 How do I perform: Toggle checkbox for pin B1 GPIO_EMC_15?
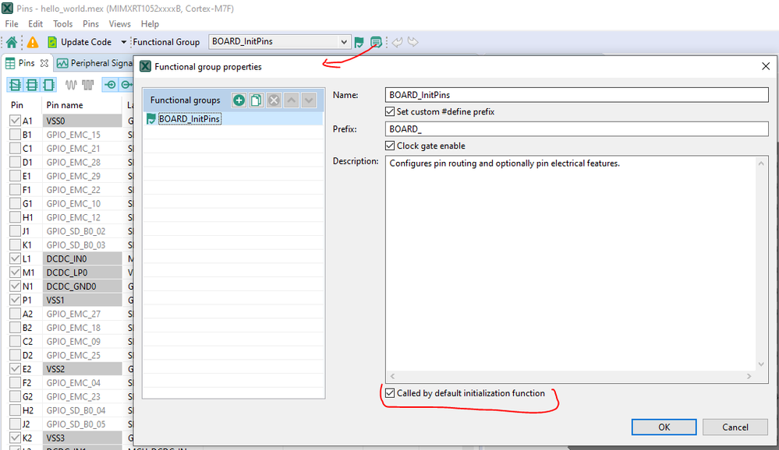pyautogui.click(x=15, y=135)
